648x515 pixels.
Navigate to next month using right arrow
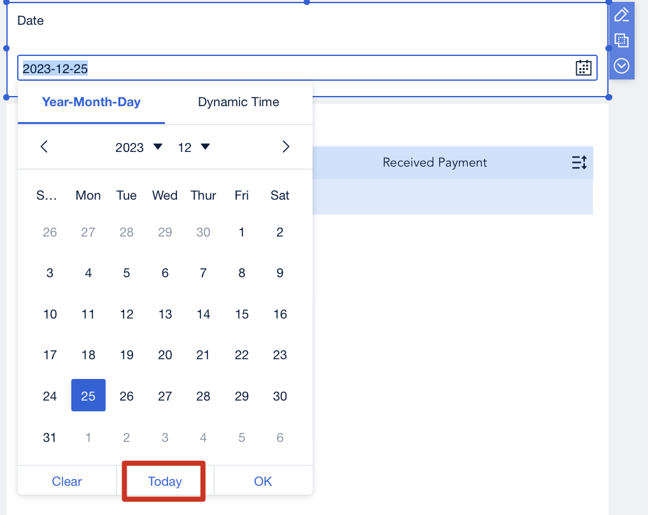coord(286,146)
